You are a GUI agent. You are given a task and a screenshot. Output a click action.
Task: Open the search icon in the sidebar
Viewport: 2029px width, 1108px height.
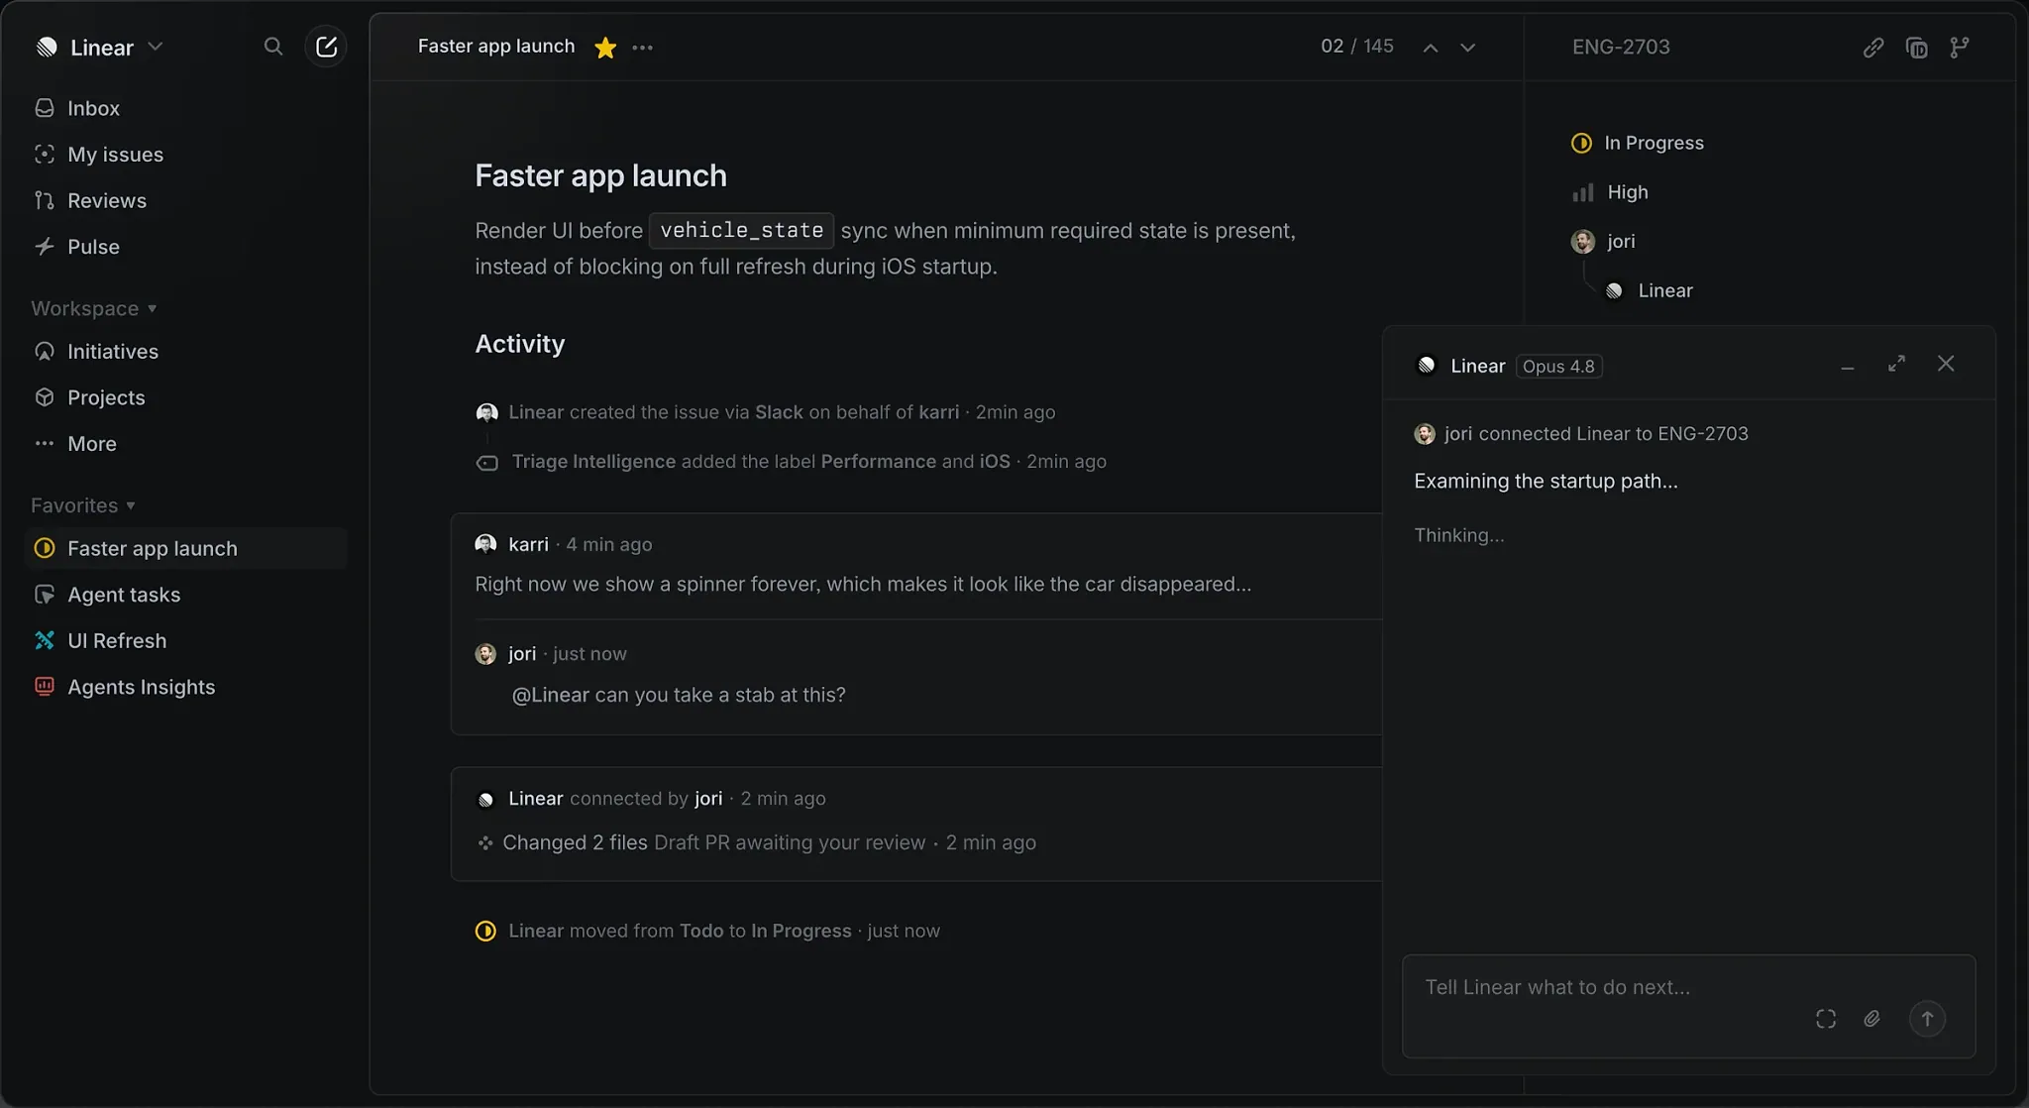coord(273,47)
